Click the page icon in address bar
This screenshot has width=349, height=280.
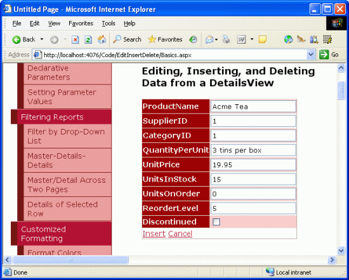(x=37, y=55)
